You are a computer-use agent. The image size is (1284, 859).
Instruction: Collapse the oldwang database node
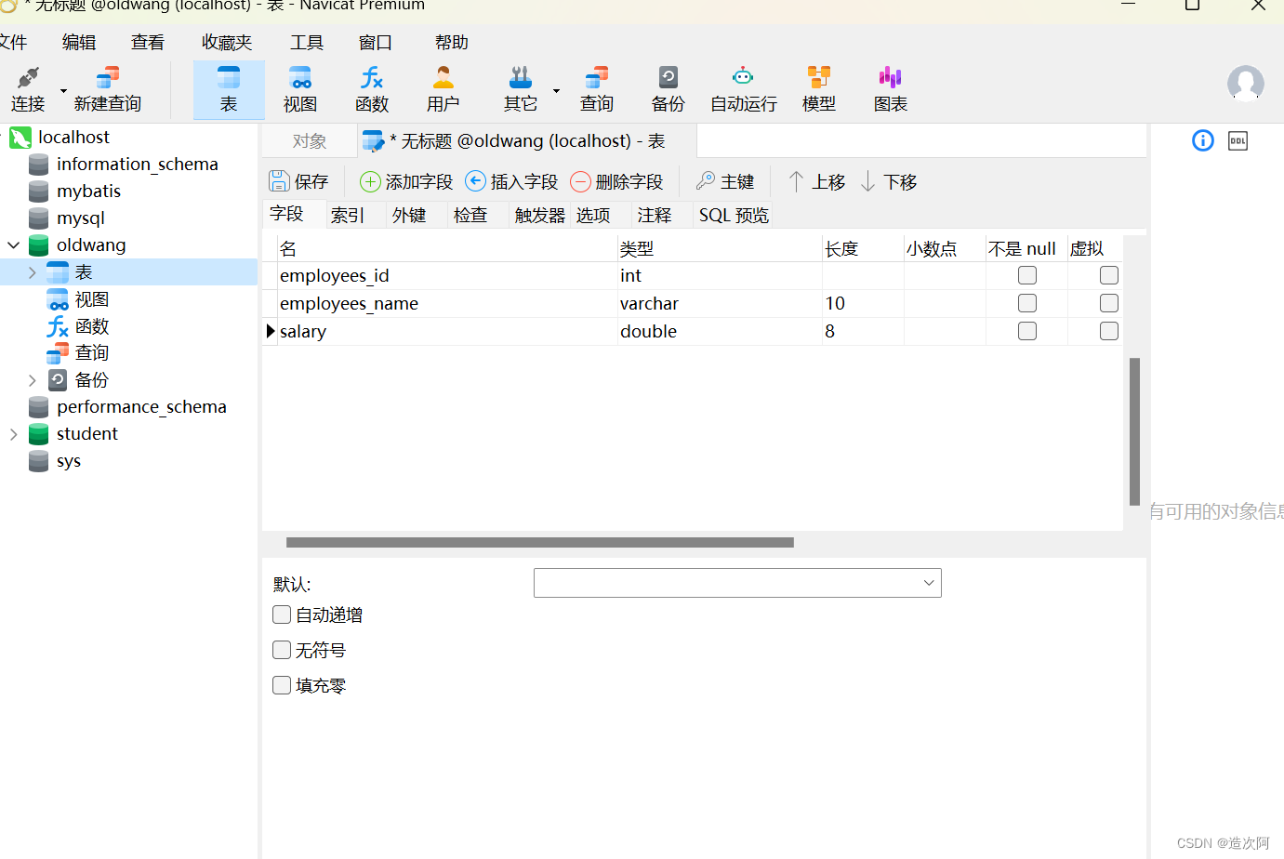point(14,245)
